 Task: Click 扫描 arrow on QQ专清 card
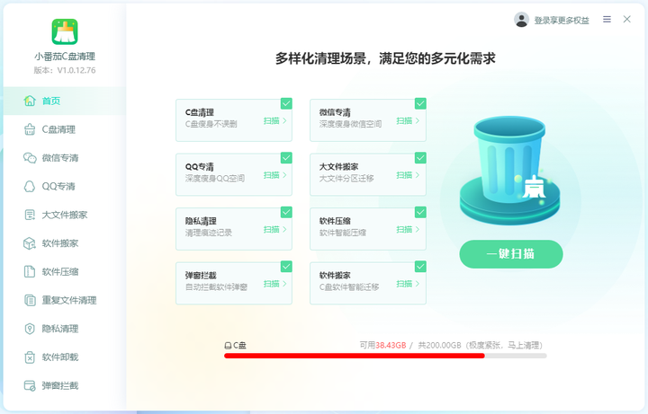274,175
